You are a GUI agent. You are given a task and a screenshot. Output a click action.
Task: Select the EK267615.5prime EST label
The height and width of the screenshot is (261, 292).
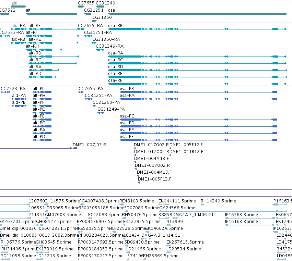[x=185, y=242]
